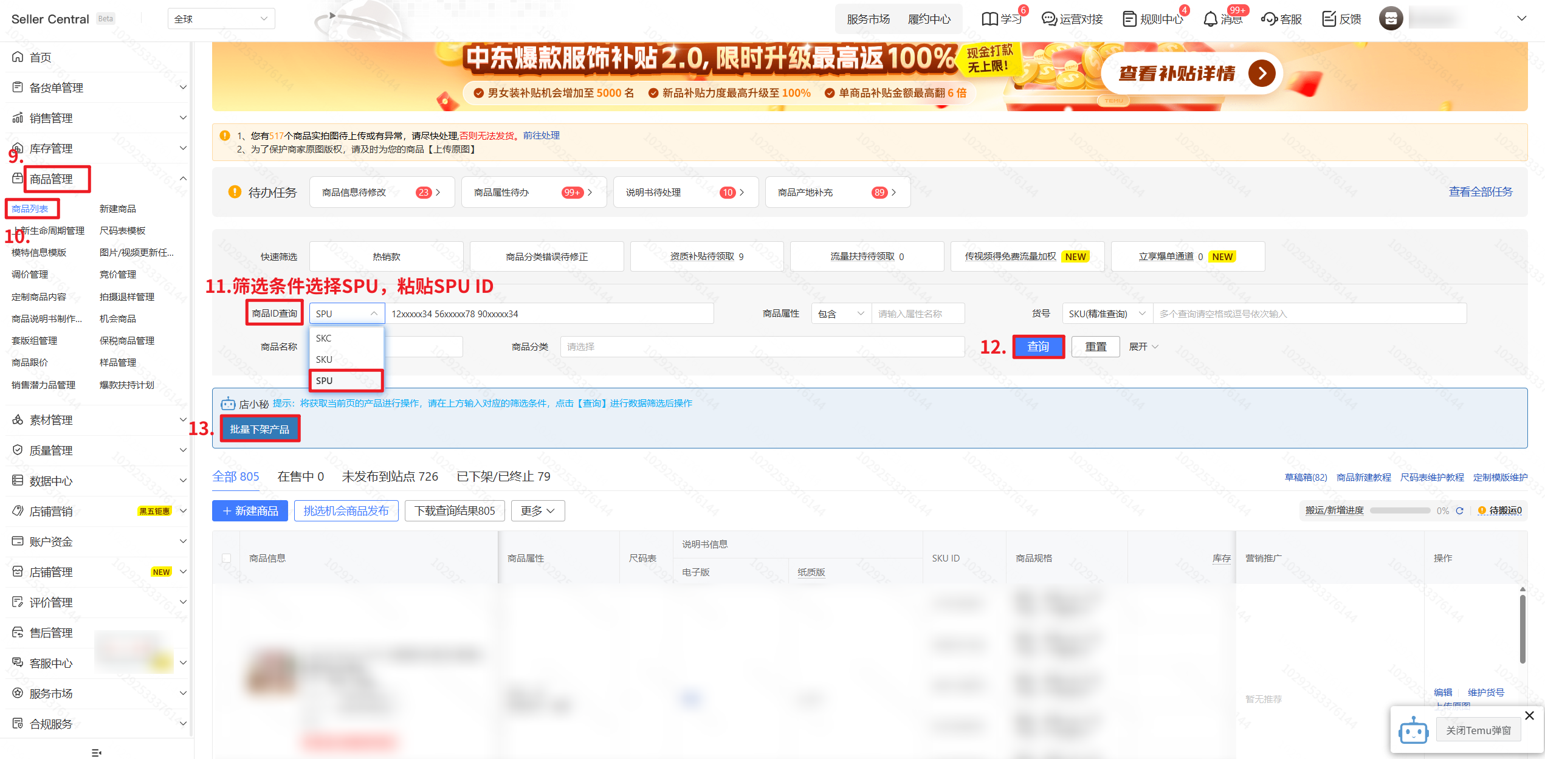This screenshot has height=759, width=1545.
Task: Switch to 已下架/已终止 79 tab
Action: [x=503, y=476]
